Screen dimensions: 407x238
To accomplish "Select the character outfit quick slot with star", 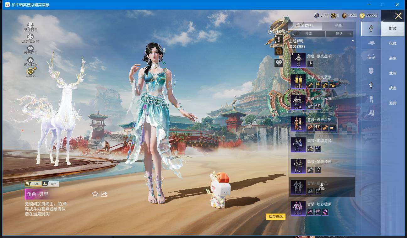I will point(279,39).
